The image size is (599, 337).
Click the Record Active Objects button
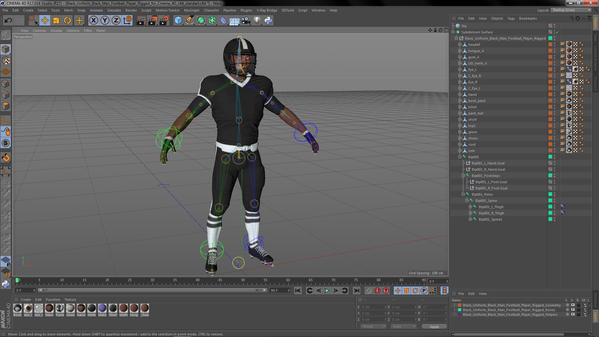coord(368,291)
